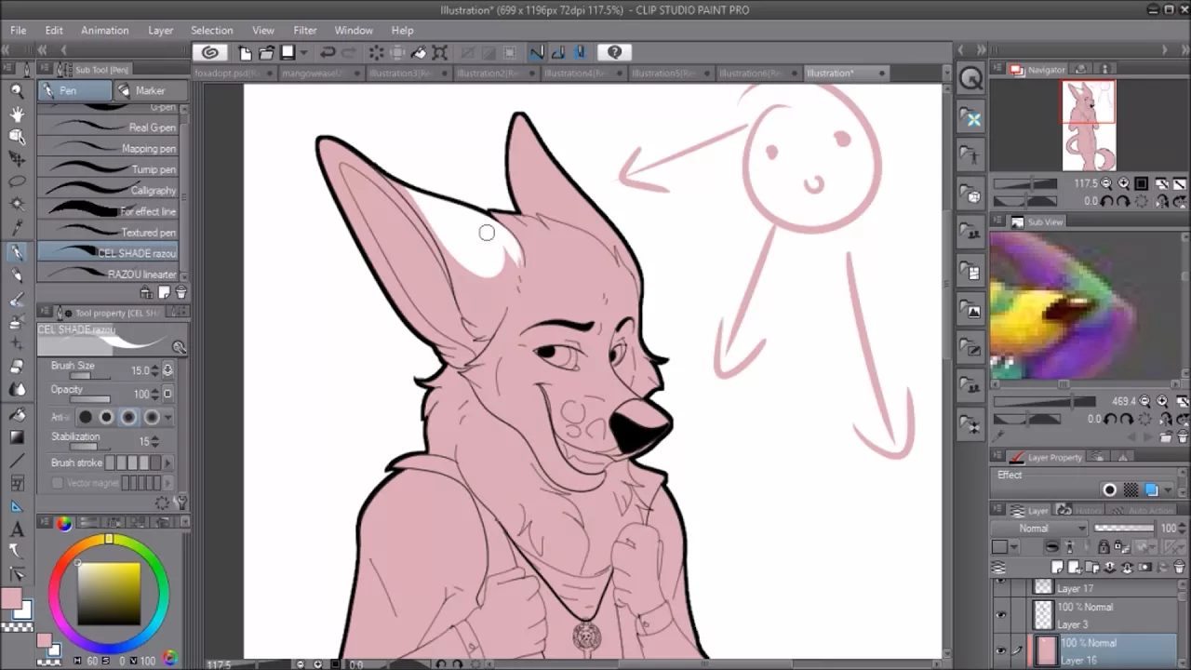The image size is (1191, 670).
Task: Adjust the Opacity slider in Tool property
Action: pyautogui.click(x=90, y=400)
